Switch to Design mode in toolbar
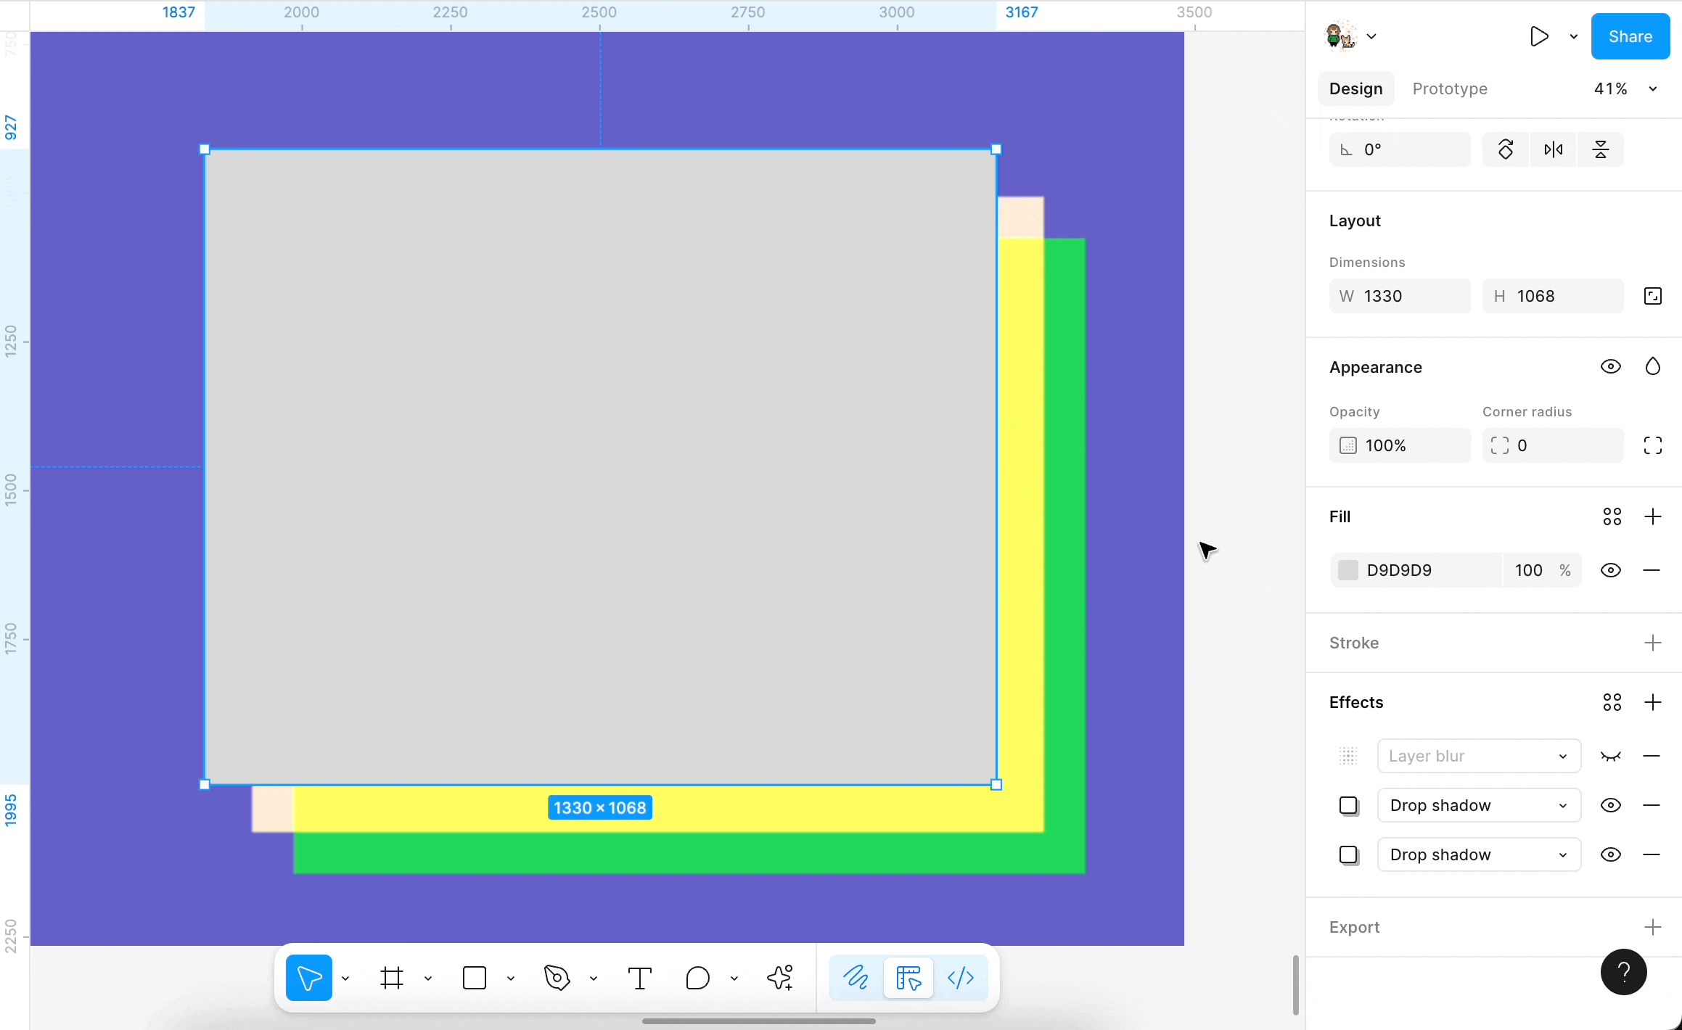The width and height of the screenshot is (1682, 1030). pos(908,978)
